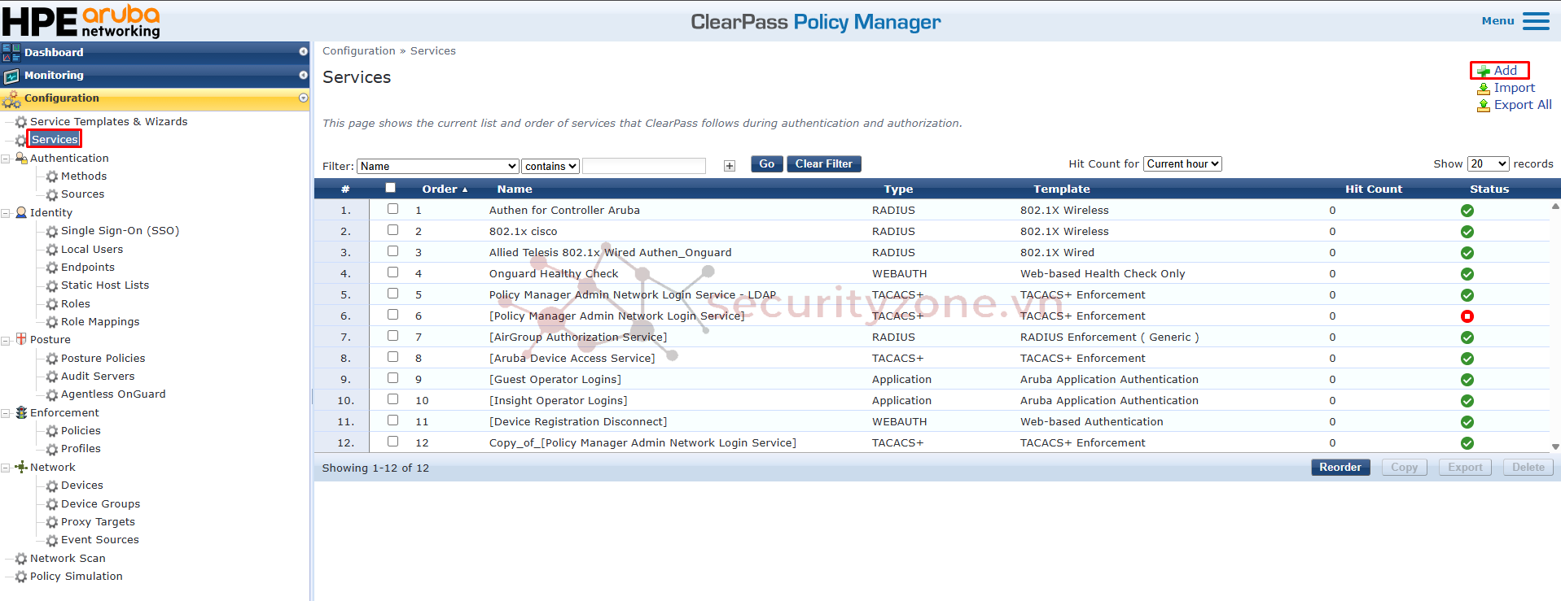This screenshot has width=1561, height=601.
Task: Open the Insight Operator Logins service
Action: [x=559, y=401]
